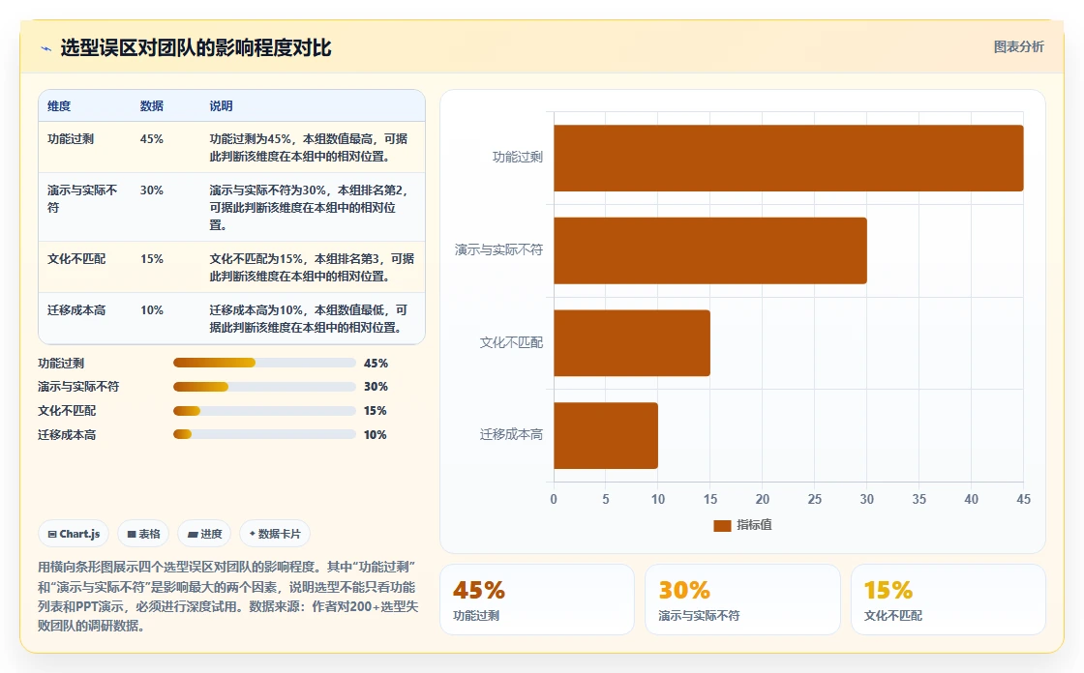The image size is (1084, 673).
Task: Click the 文化不匹配 y-axis label
Action: point(511,342)
